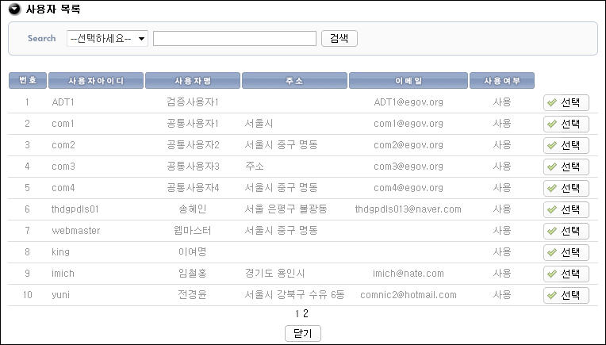606x345 pixels.
Task: Click the 사용자명 column header
Action: pyautogui.click(x=193, y=81)
